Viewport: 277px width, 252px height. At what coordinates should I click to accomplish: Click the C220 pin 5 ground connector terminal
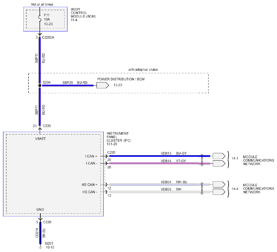point(40,219)
